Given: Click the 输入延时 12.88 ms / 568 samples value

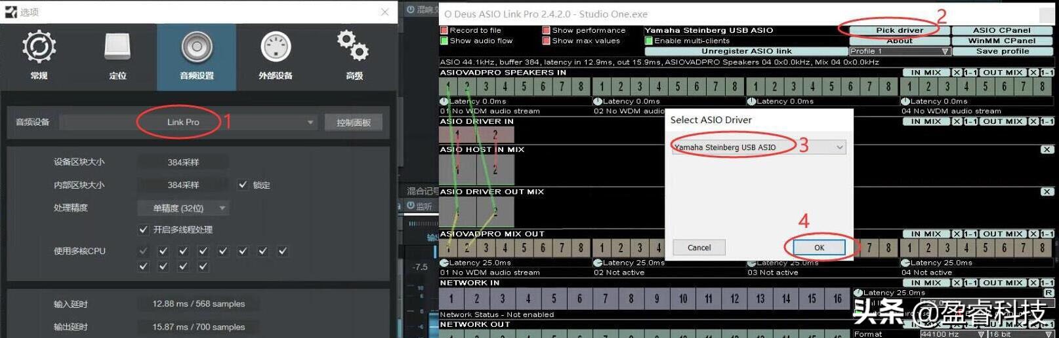Looking at the screenshot, I should [x=199, y=304].
